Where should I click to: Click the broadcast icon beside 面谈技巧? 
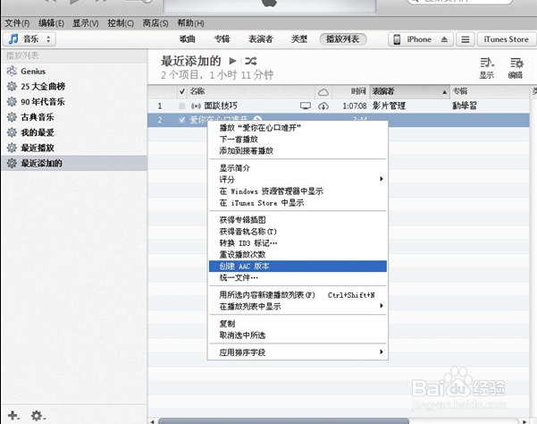[196, 106]
